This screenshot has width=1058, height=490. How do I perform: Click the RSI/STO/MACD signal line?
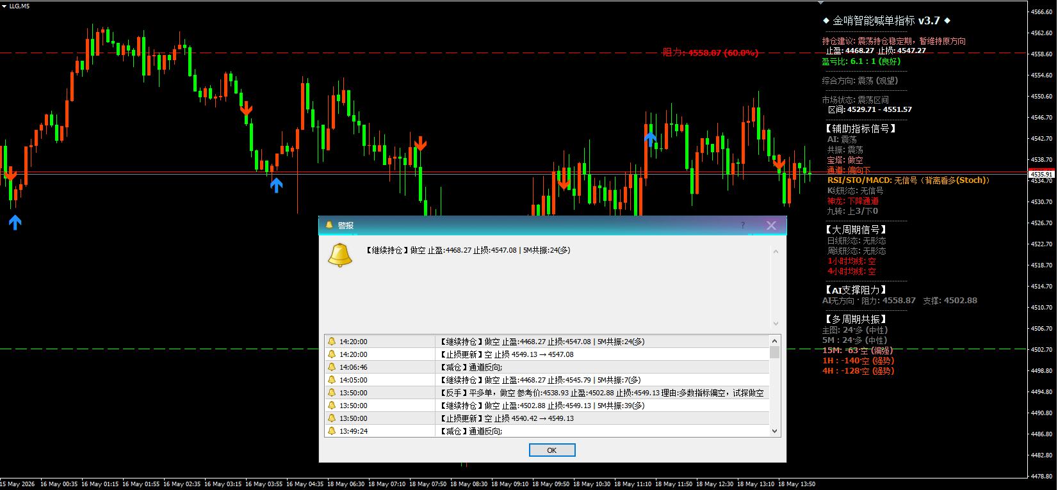point(909,180)
